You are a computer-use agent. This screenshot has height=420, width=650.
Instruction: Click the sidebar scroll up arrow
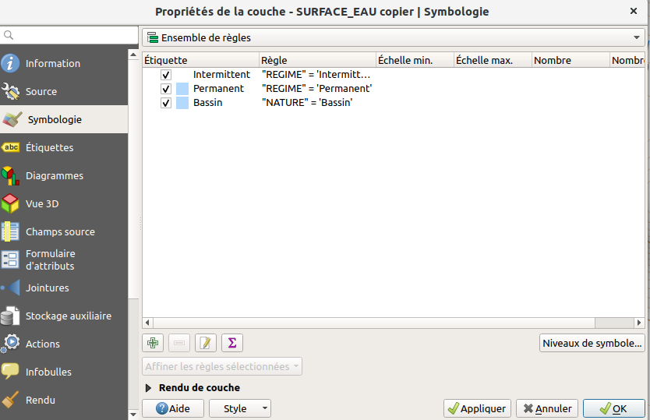coord(133,55)
